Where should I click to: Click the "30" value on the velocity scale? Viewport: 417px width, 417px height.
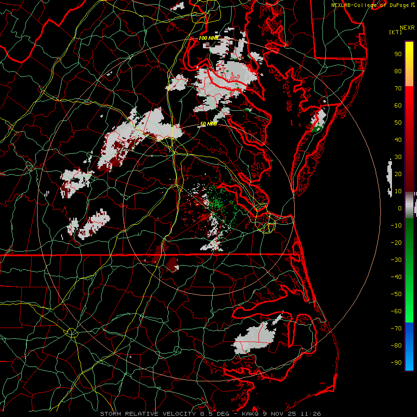398,157
